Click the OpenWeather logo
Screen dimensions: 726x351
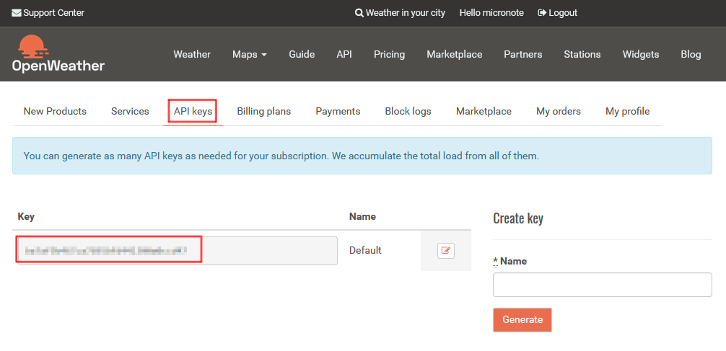58,53
